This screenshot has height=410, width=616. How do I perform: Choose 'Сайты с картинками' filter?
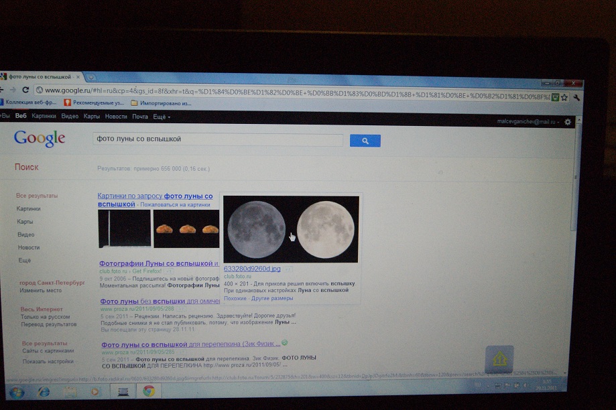tap(48, 350)
